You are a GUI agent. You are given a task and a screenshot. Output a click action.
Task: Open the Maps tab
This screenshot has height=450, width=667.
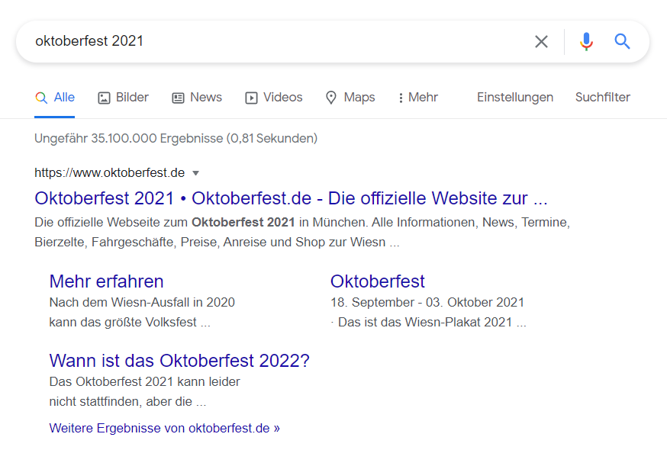pyautogui.click(x=350, y=98)
